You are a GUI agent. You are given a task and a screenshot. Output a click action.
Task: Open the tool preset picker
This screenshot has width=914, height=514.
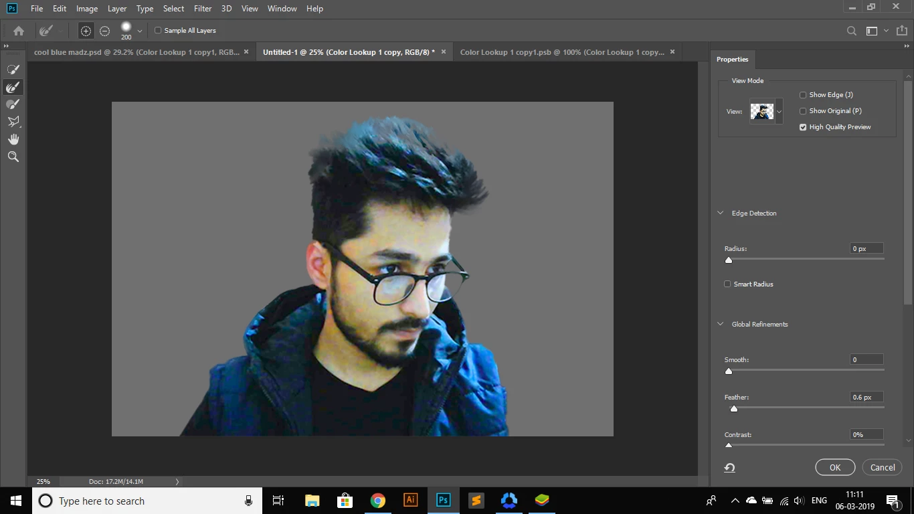[x=51, y=31]
